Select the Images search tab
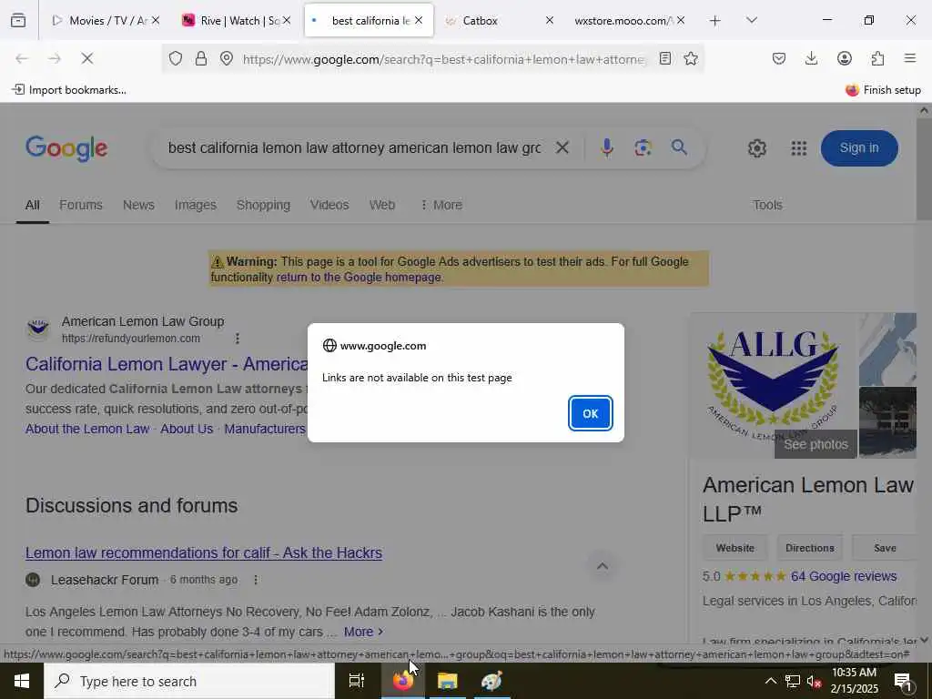Screen dimensions: 932x699 196,205
